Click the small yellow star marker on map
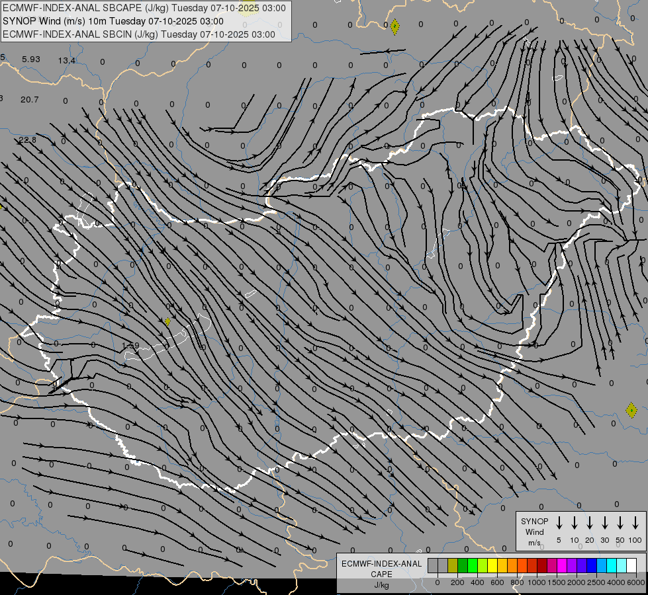 pos(167,321)
